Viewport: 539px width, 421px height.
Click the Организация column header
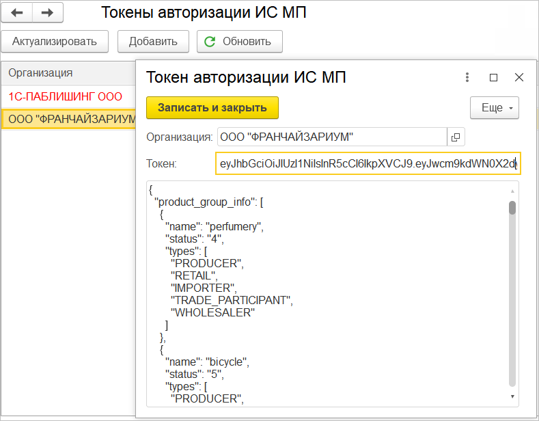pos(41,72)
